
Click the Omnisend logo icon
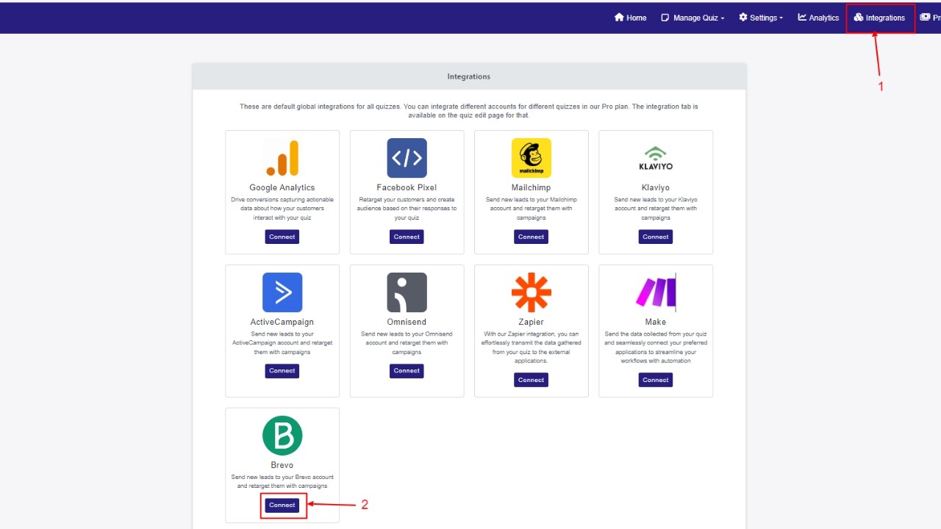tap(407, 292)
